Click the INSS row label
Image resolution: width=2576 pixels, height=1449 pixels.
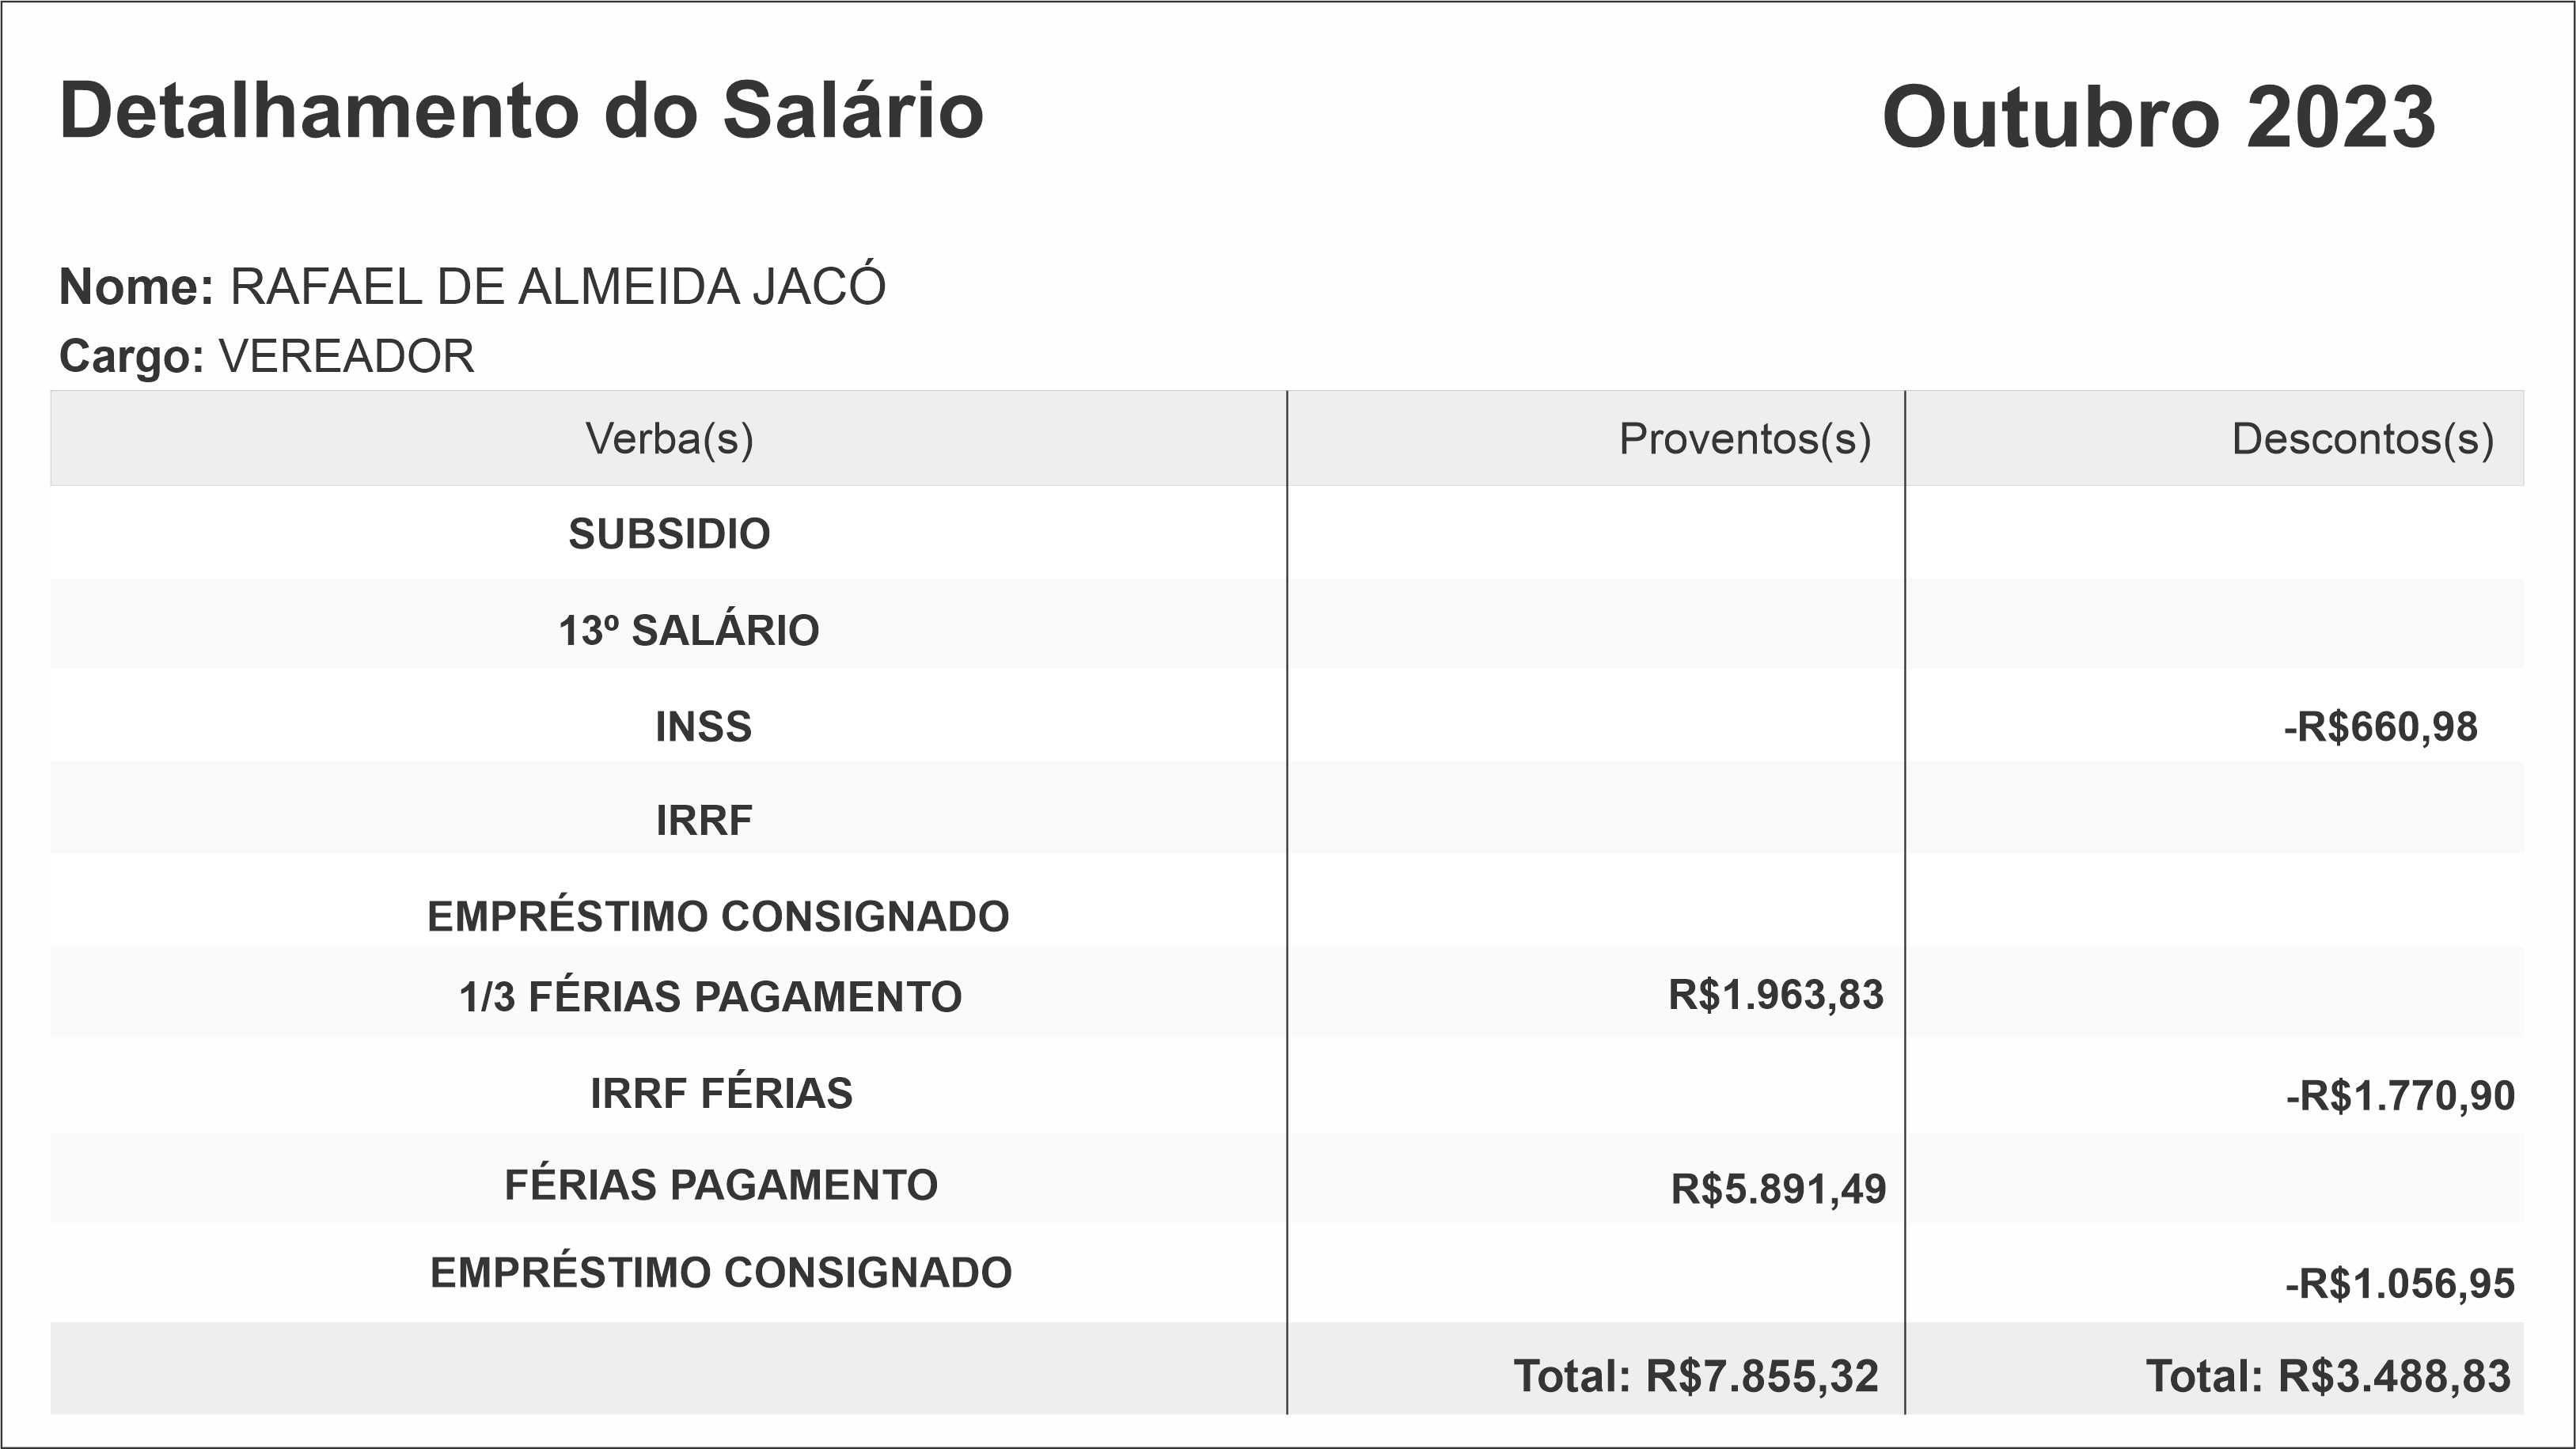coord(703,727)
